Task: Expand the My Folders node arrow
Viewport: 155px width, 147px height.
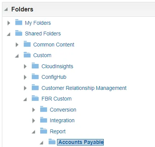Action: [9, 23]
